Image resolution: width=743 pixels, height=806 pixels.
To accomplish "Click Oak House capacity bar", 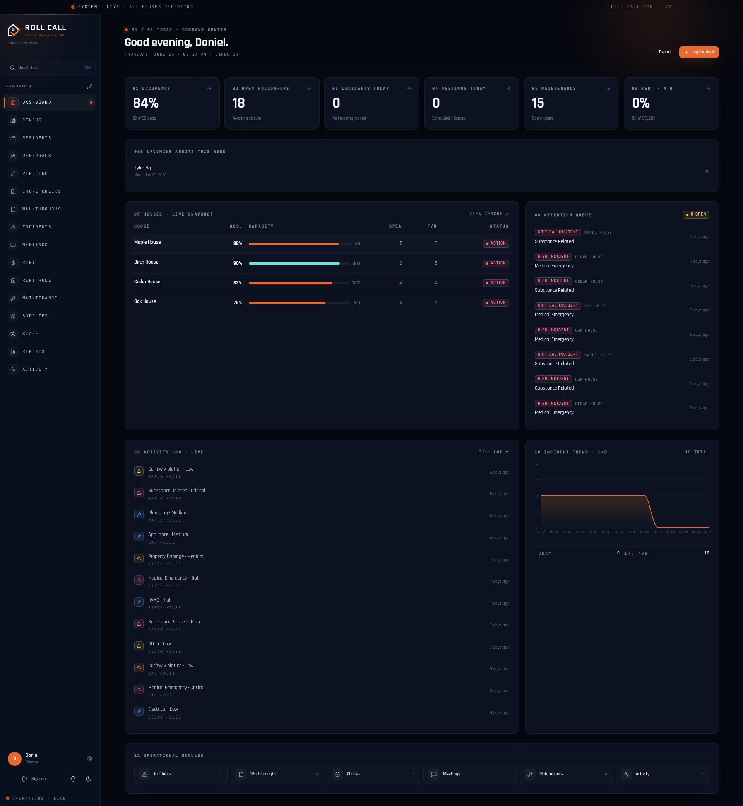I will click(x=300, y=303).
